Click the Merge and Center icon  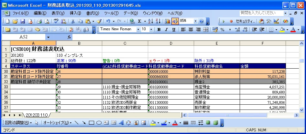[206, 30]
